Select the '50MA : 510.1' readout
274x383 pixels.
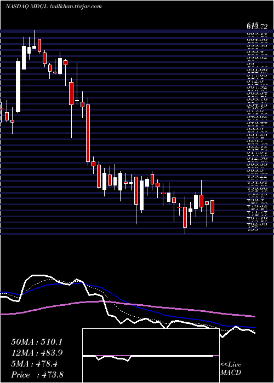(x=37, y=342)
